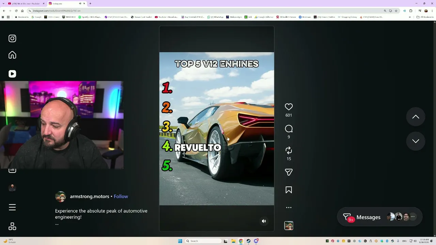Open comments on the reel

point(289,129)
